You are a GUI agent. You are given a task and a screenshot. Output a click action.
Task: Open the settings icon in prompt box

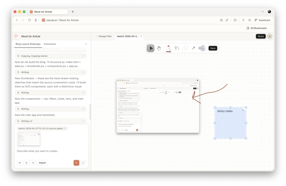pyautogui.click(x=20, y=163)
